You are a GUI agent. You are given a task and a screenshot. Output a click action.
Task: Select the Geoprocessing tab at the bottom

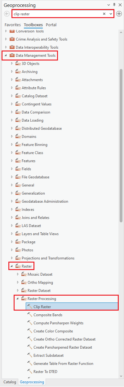(x=32, y=382)
